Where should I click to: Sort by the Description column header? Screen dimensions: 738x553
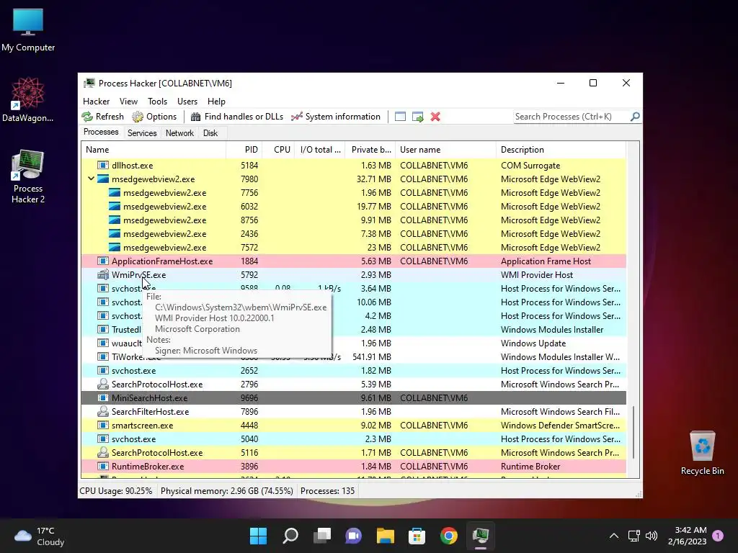561,150
